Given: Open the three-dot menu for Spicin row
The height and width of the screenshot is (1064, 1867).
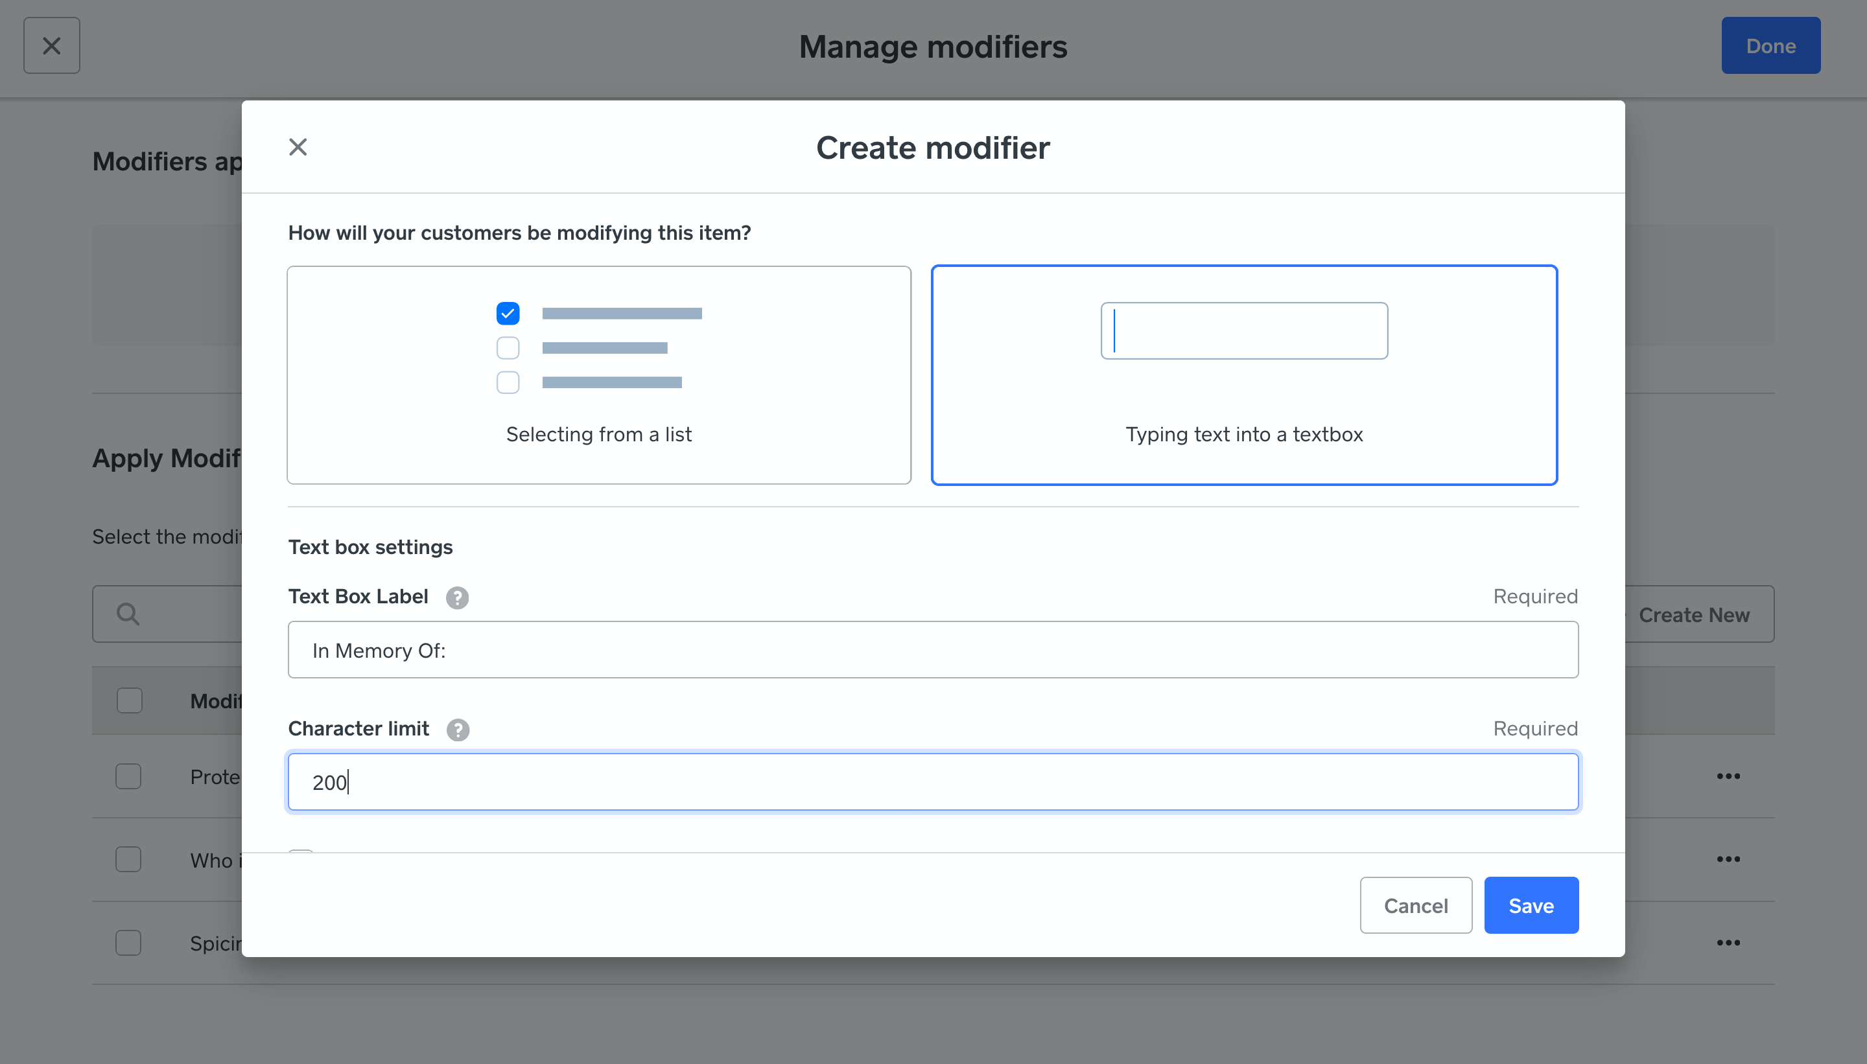Looking at the screenshot, I should tap(1728, 942).
